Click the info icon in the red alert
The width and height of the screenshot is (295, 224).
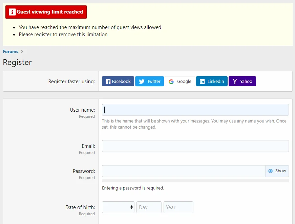[x=13, y=12]
